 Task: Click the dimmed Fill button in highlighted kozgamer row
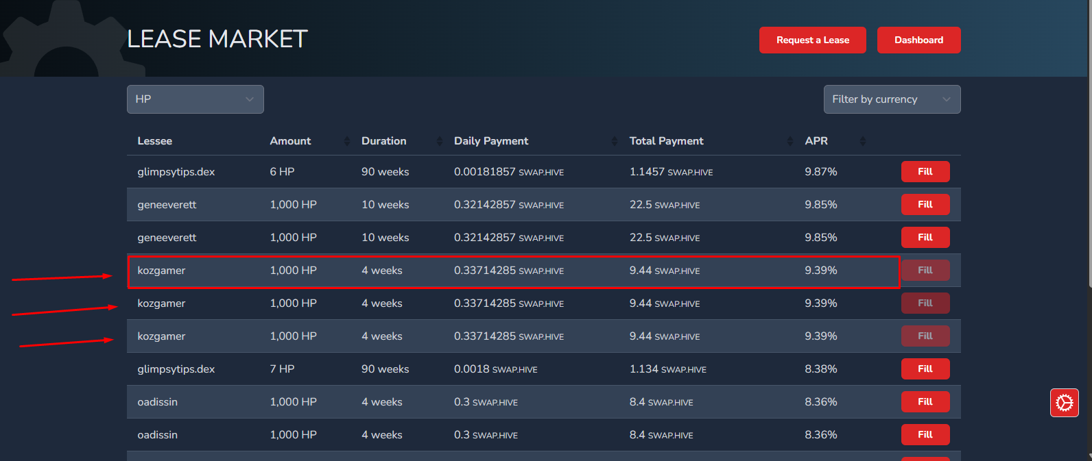925,271
